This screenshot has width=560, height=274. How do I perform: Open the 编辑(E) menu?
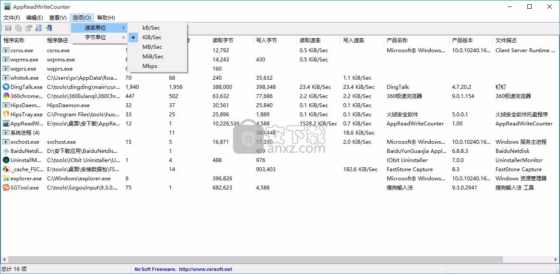(35, 18)
